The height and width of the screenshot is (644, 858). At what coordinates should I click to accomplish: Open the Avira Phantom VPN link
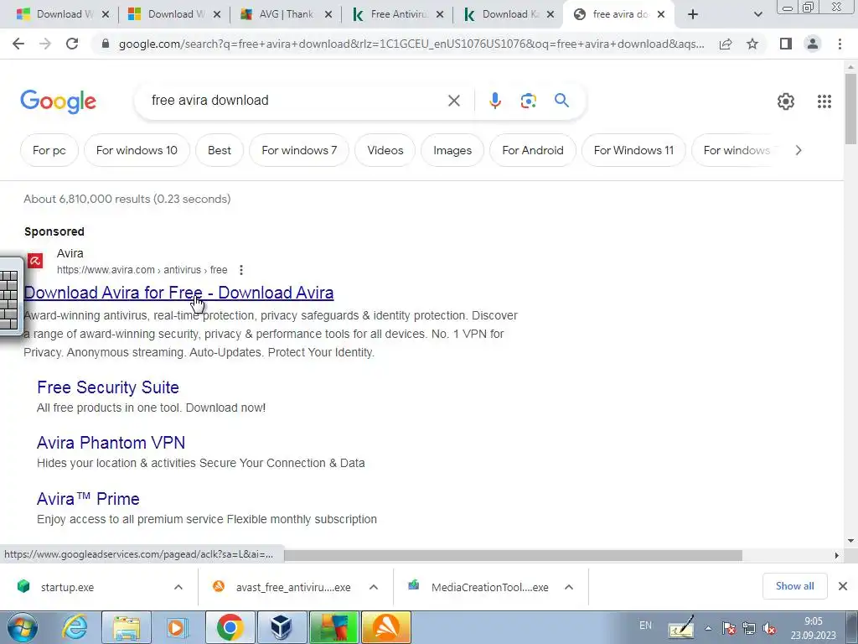[111, 443]
